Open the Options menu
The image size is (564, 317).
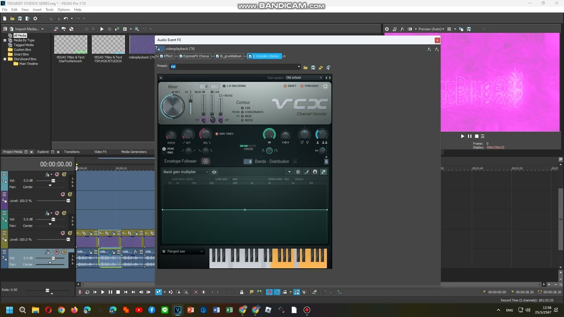click(x=63, y=10)
